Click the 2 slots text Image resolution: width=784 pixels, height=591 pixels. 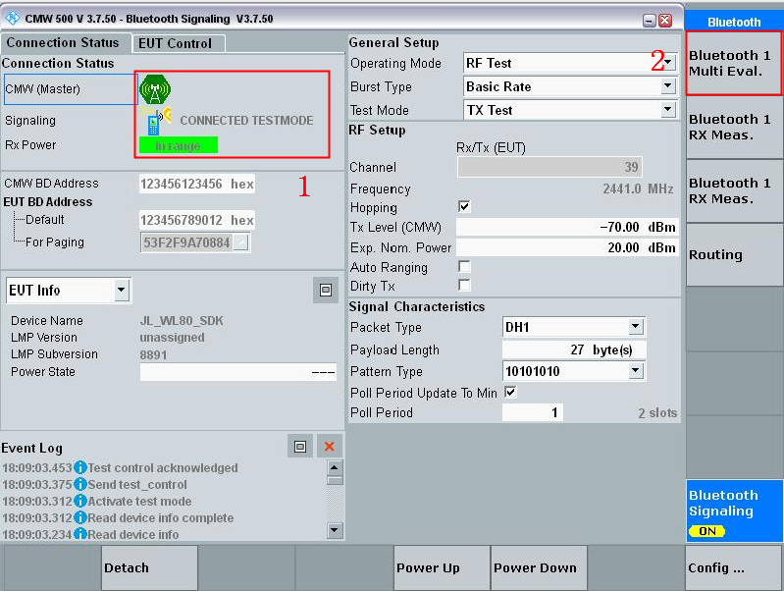[x=657, y=413]
